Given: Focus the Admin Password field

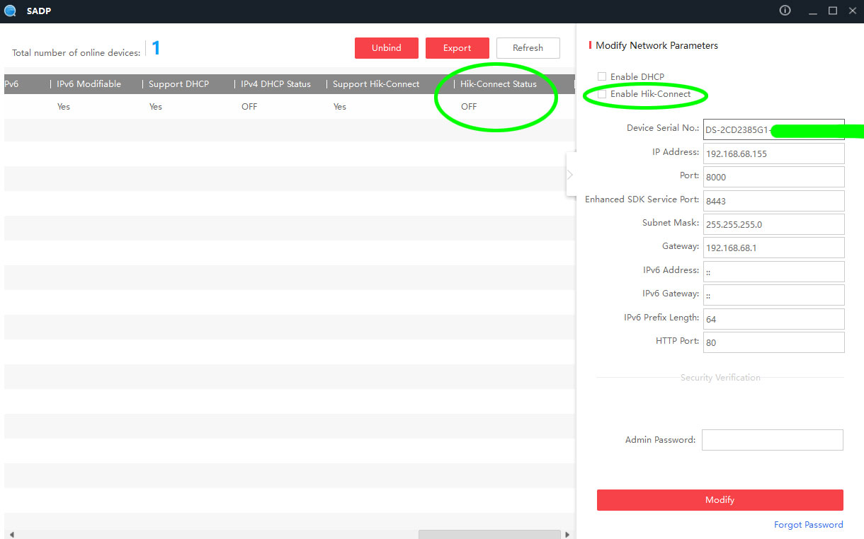Looking at the screenshot, I should [772, 440].
